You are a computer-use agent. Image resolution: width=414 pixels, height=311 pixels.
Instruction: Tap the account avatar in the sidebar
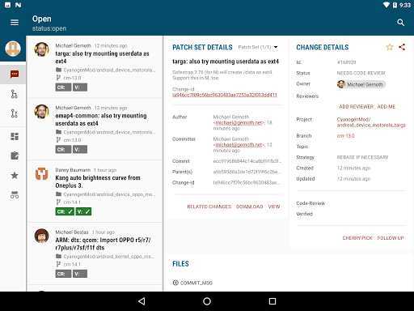coord(13,49)
